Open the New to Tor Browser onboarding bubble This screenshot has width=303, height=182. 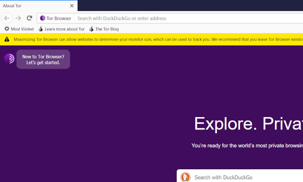click(43, 59)
